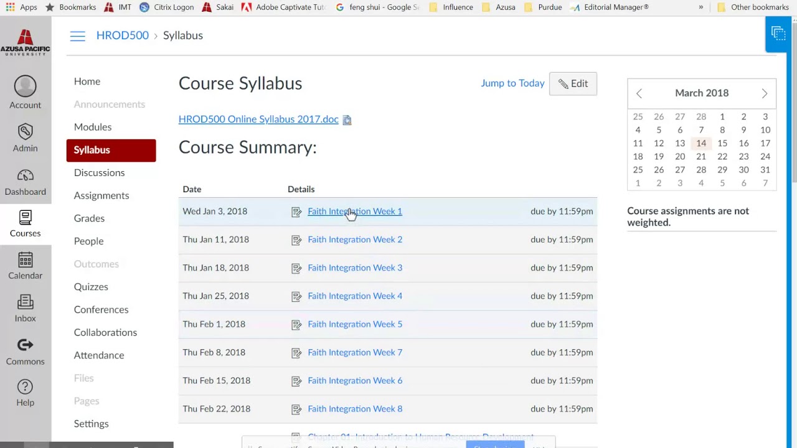Go to previous month in calendar
797x448 pixels.
639,93
